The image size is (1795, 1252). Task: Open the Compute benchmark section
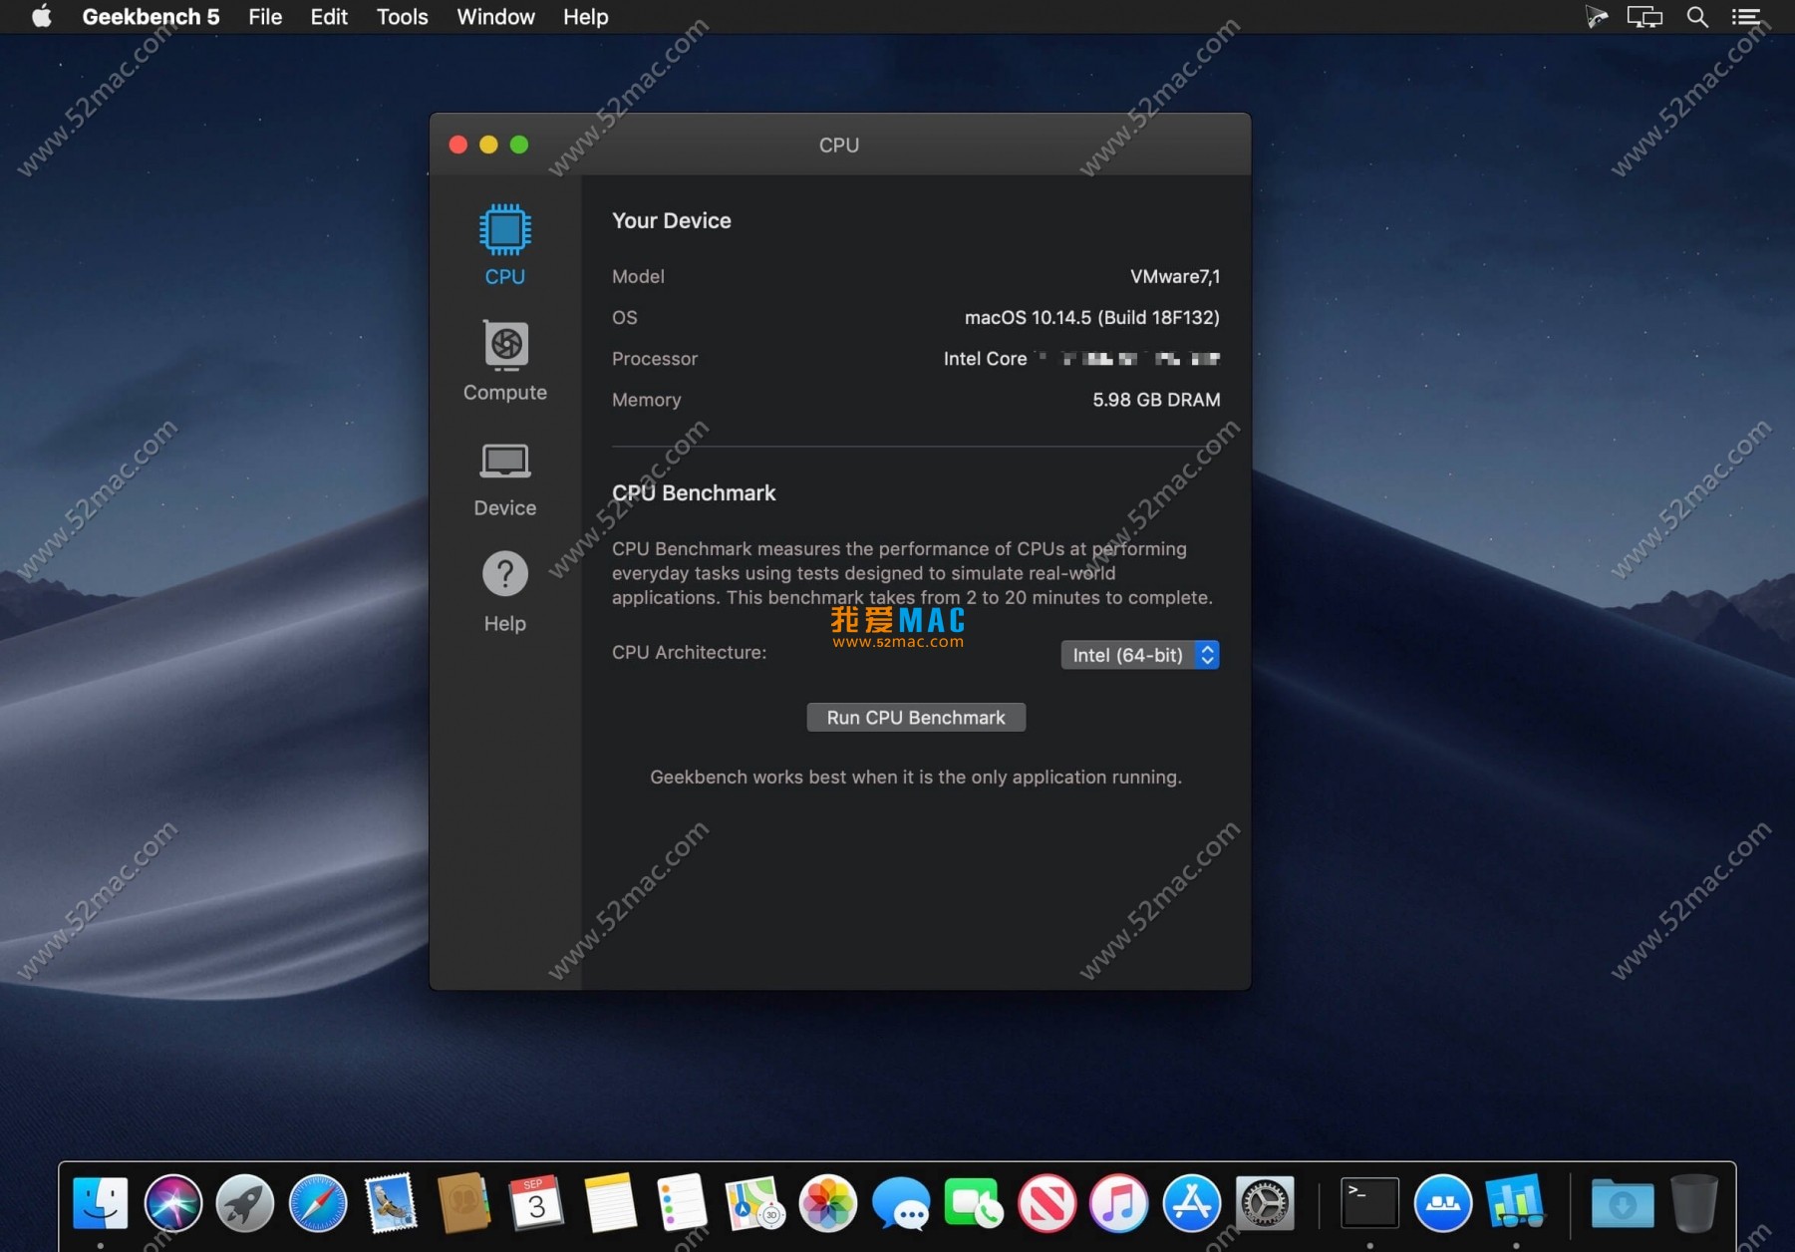504,359
